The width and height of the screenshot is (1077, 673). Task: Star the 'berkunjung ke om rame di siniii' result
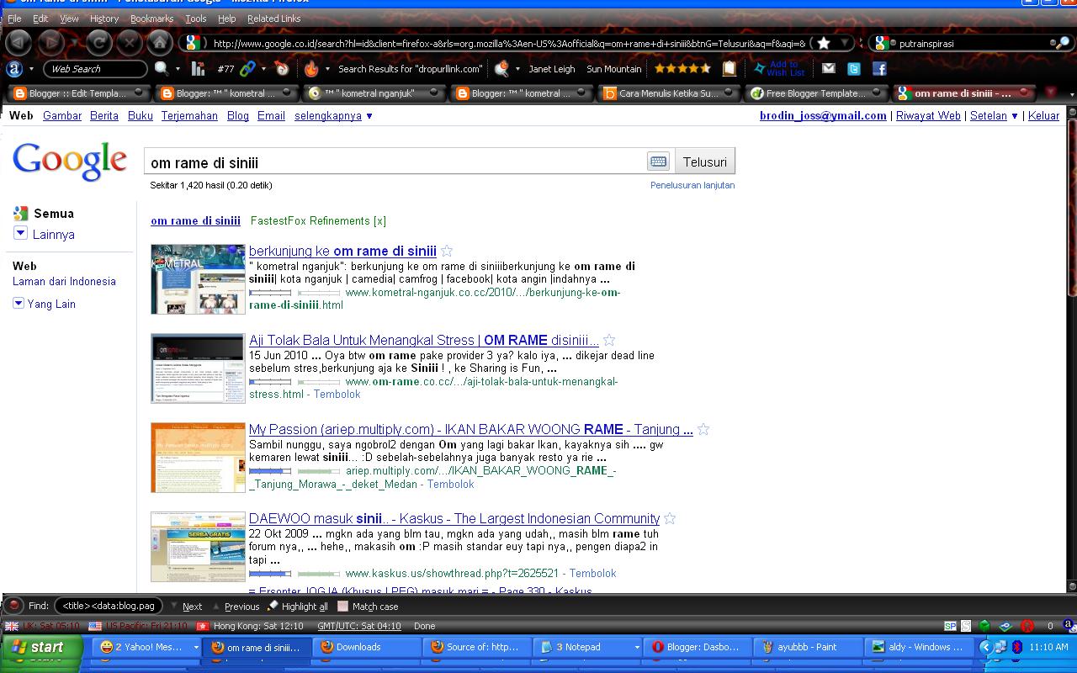[447, 251]
